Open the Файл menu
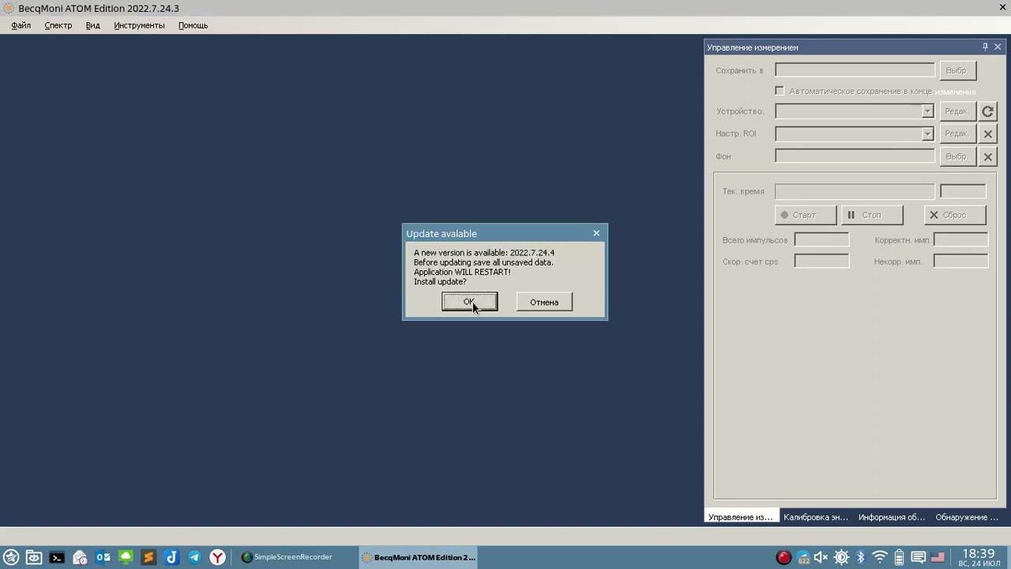 tap(21, 25)
